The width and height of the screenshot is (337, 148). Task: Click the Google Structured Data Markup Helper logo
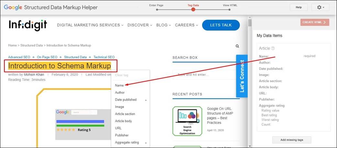tap(51, 7)
